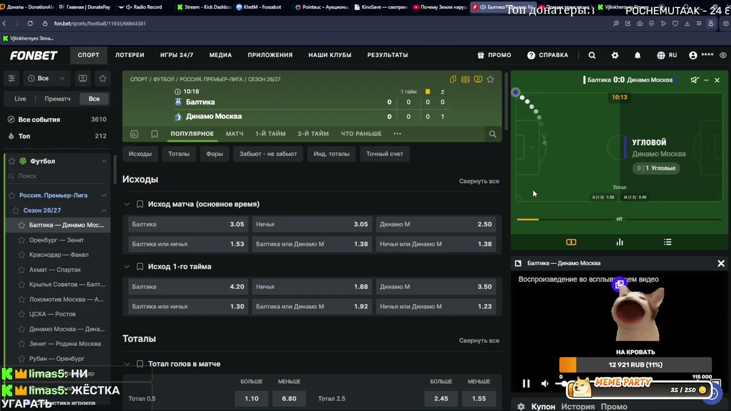Open site search in the Fonbet top bar
Image resolution: width=731 pixels, height=411 pixels.
[592, 55]
